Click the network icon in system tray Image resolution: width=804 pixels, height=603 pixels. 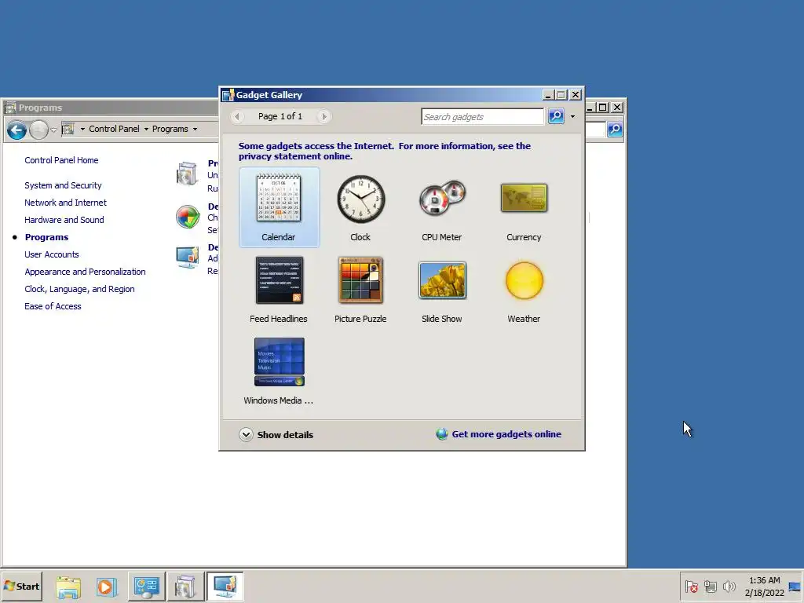710,586
